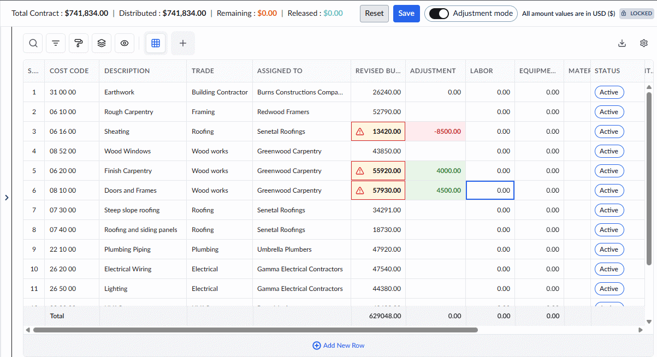Click the scroll left arrow
The image size is (657, 357).
click(x=28, y=330)
